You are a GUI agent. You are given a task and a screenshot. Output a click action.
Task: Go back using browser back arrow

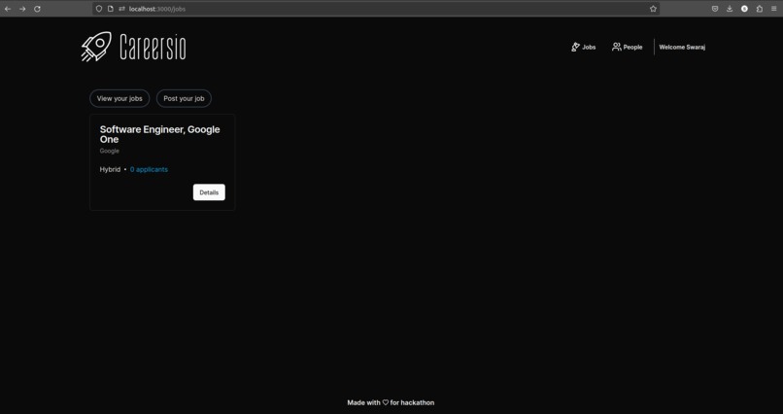[8, 9]
